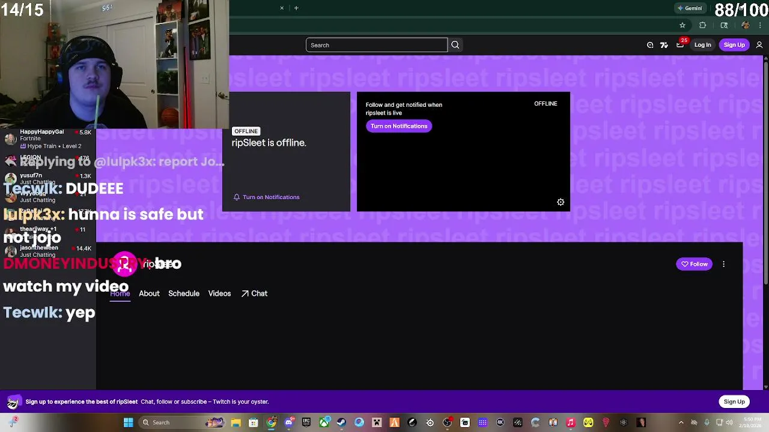
Task: Click the Sign Up button in bottom banner
Action: (734, 401)
